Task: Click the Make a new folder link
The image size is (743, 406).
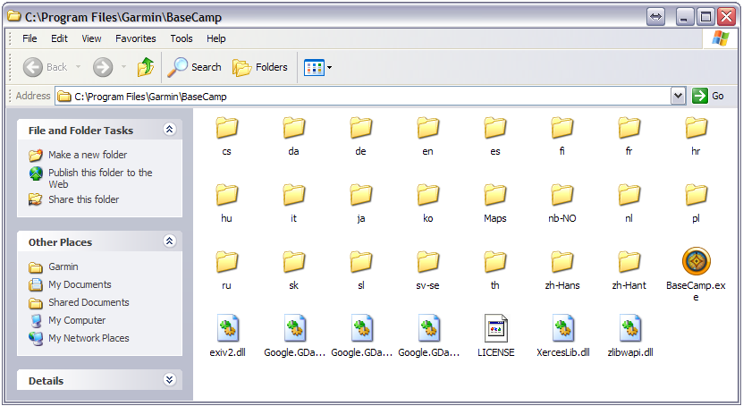Action: [87, 155]
